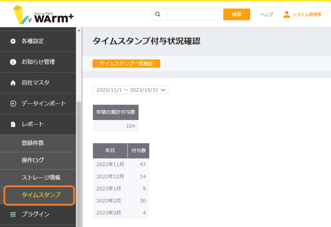Click the 2022年11月 row cell
The width and height of the screenshot is (331, 227).
coord(110,165)
